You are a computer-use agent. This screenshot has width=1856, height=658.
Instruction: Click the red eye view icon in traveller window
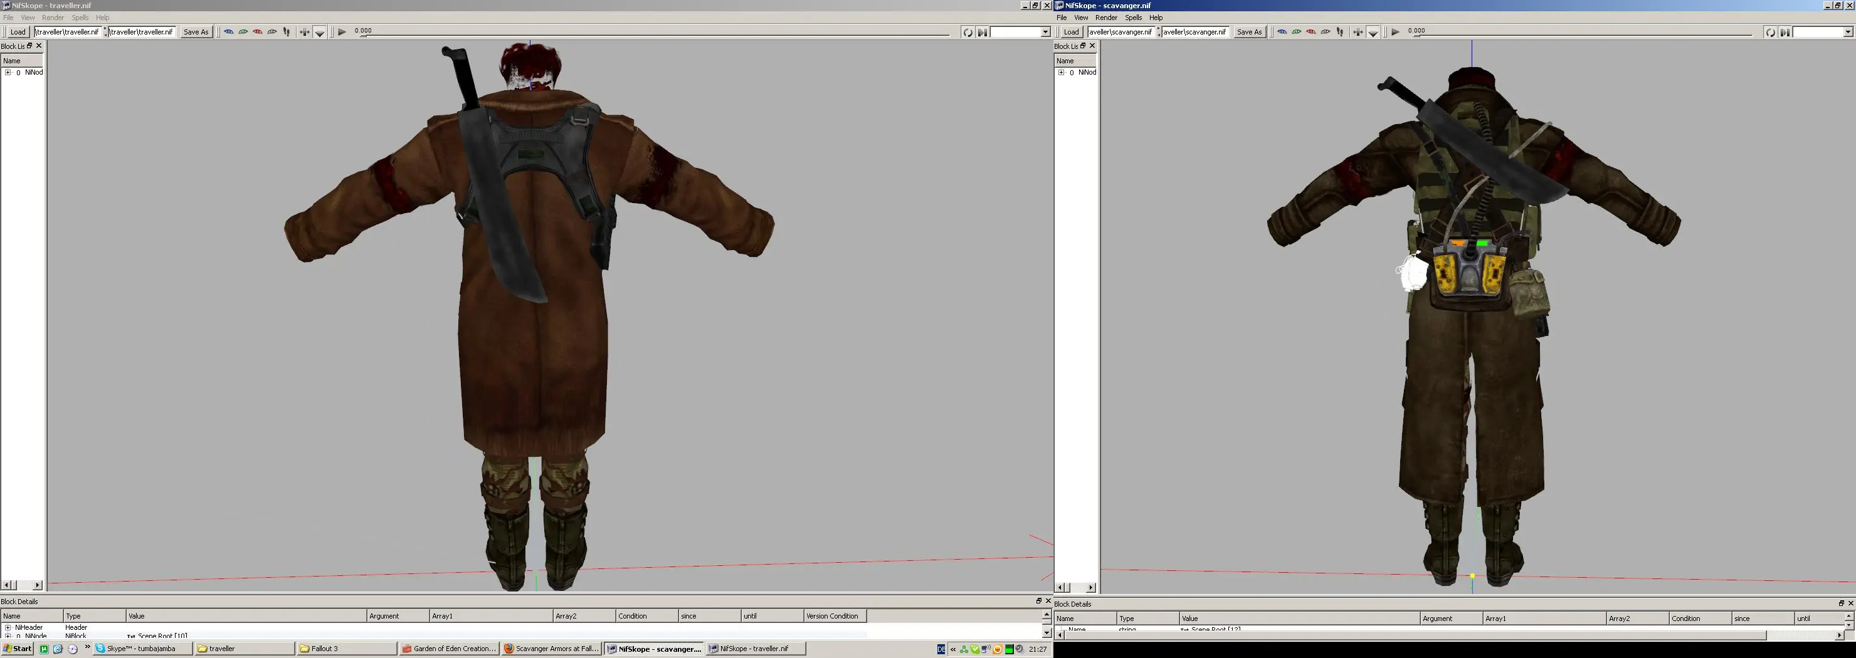coord(257,32)
